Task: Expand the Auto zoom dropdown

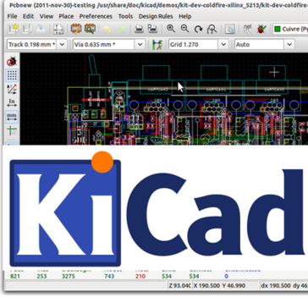Action: click(x=289, y=45)
